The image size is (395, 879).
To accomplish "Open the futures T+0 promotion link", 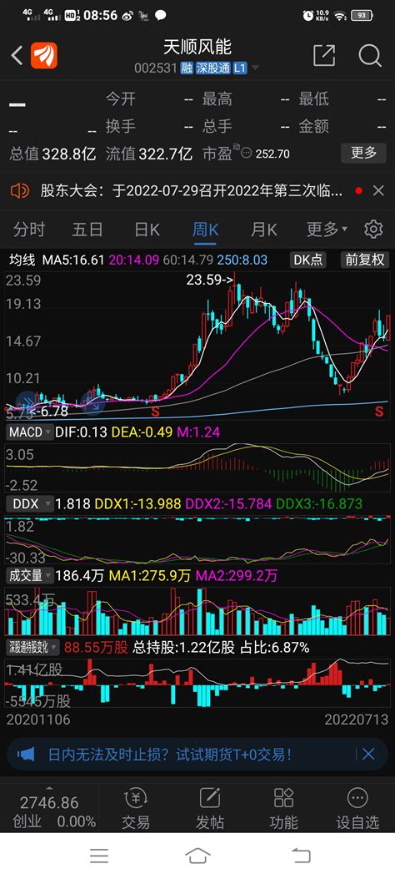I will [169, 754].
